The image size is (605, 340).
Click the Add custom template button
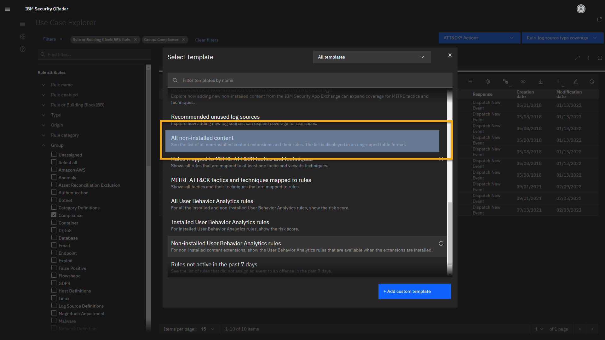(414, 291)
